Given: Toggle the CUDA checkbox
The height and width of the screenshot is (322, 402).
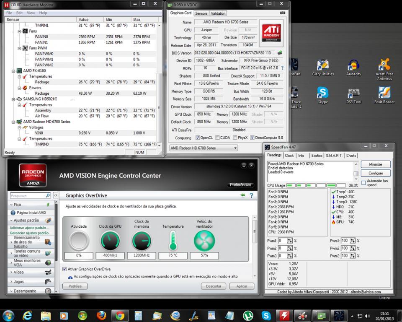Looking at the screenshot, I should [217, 138].
